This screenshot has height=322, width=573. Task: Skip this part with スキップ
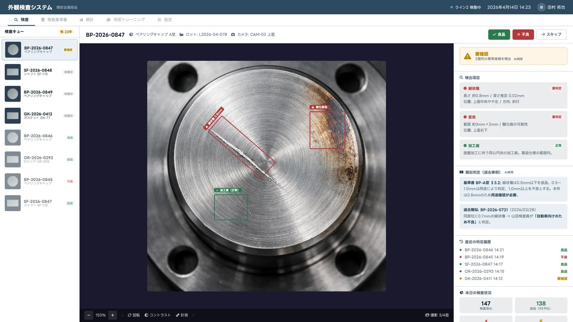click(552, 34)
